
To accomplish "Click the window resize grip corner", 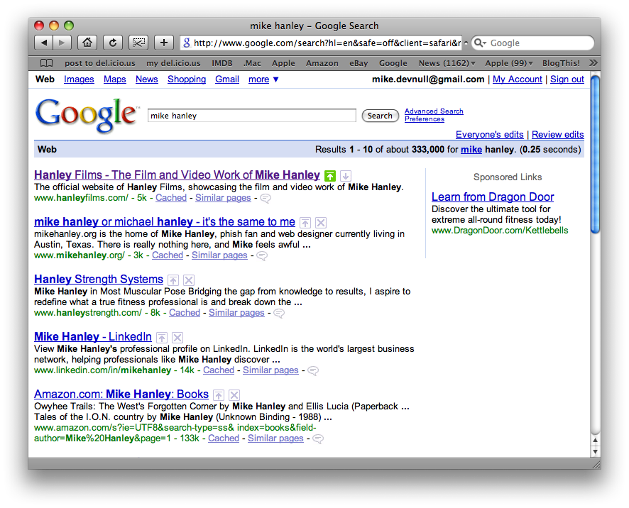I will (x=596, y=464).
